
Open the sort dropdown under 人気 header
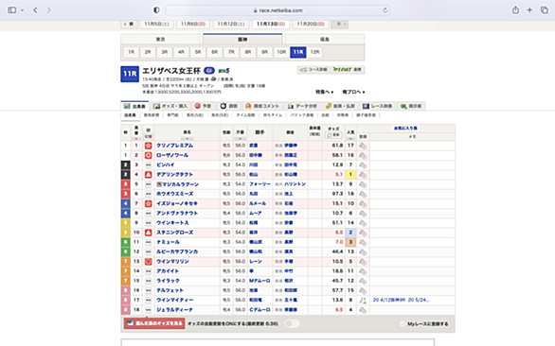tap(350, 139)
